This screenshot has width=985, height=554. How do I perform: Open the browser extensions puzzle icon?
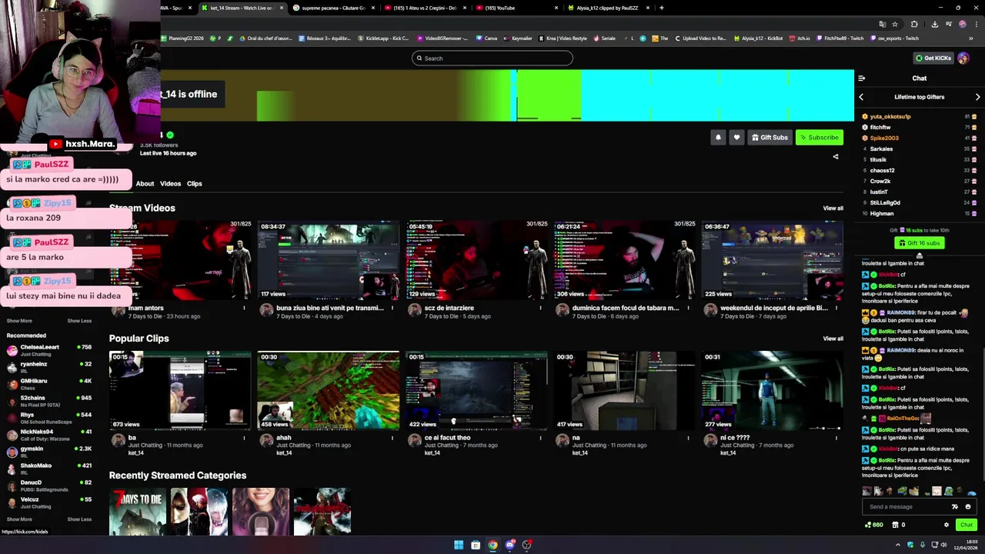tap(914, 24)
